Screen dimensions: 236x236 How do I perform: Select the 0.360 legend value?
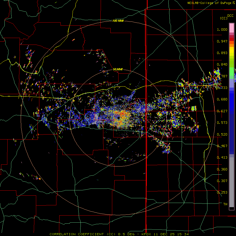(222, 169)
